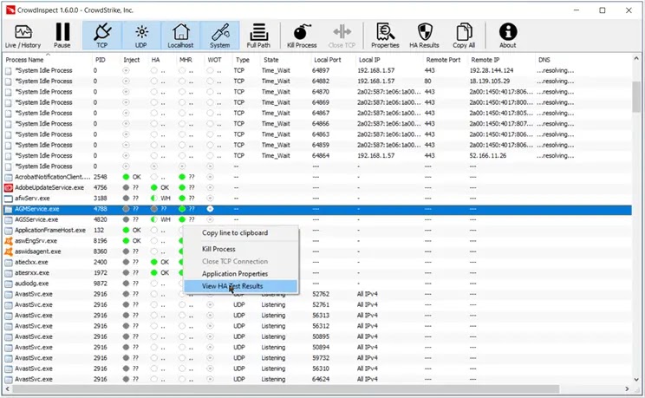Sort by Remote Port column header
This screenshot has height=398, width=645.
pyautogui.click(x=443, y=60)
